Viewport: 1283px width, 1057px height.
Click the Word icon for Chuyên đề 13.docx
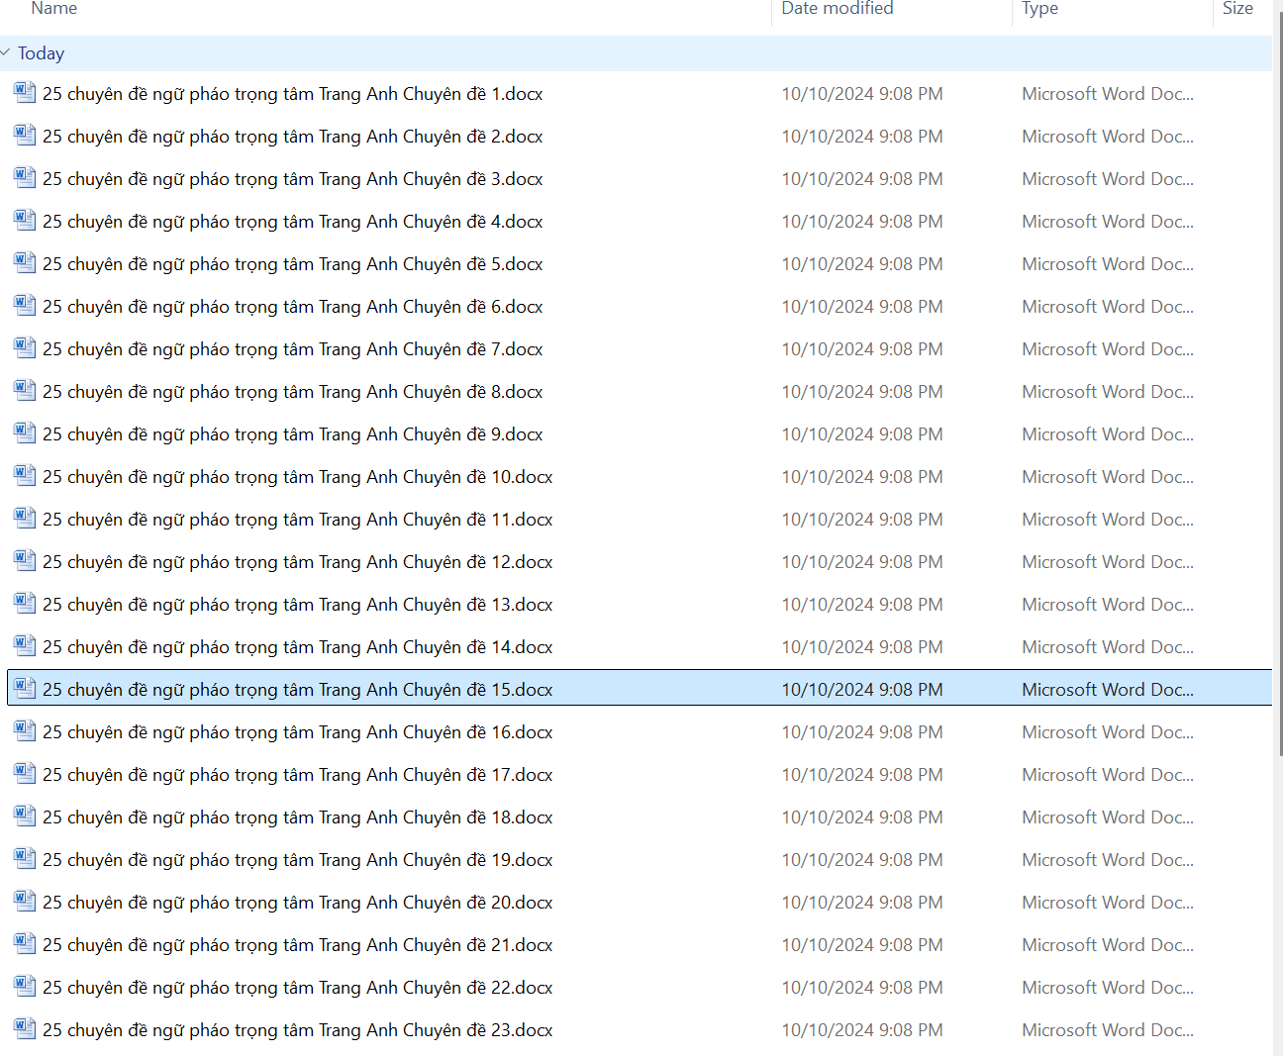pyautogui.click(x=25, y=604)
